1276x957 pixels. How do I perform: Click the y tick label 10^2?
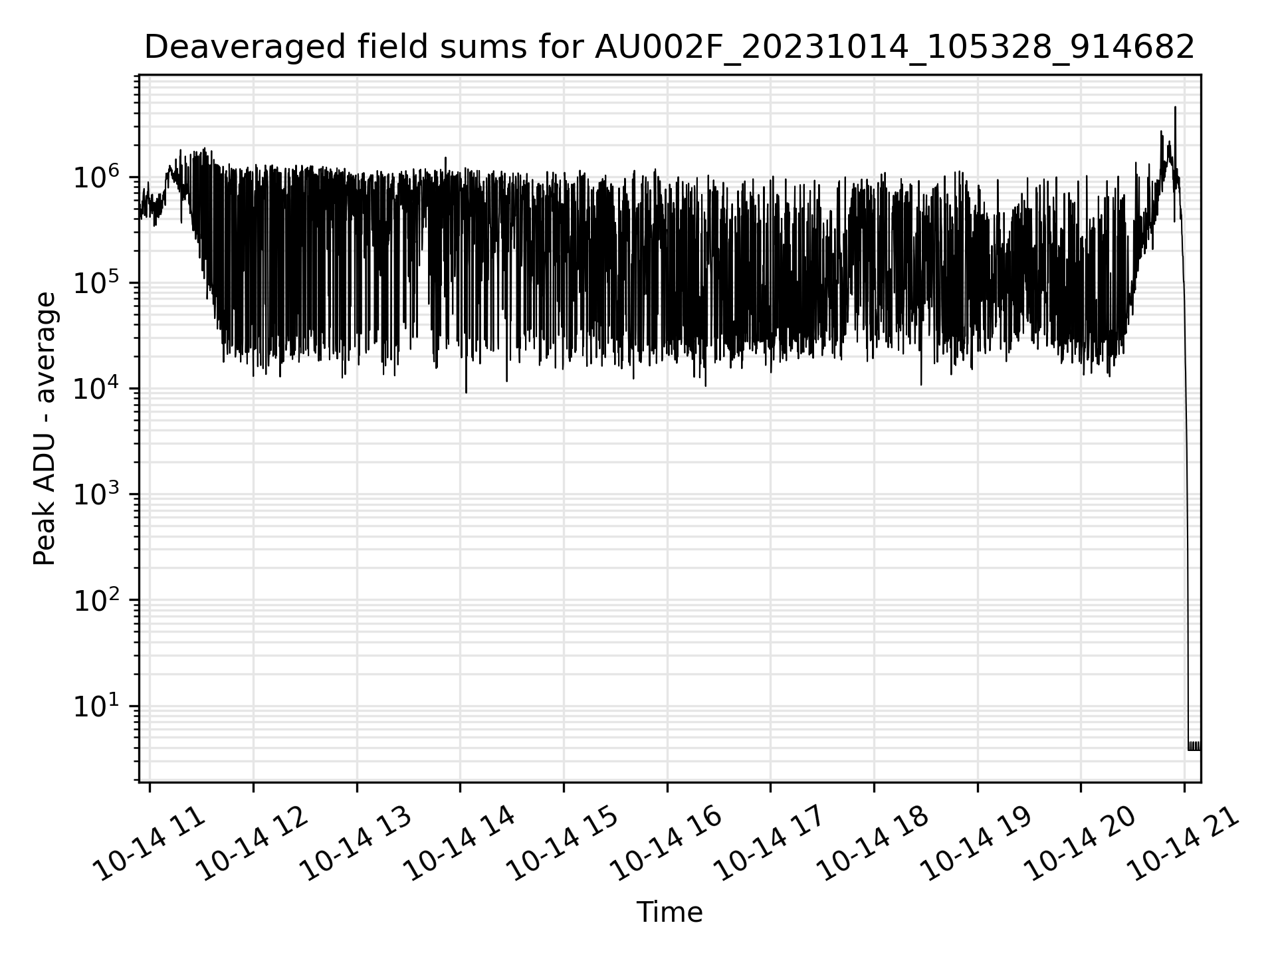click(96, 599)
